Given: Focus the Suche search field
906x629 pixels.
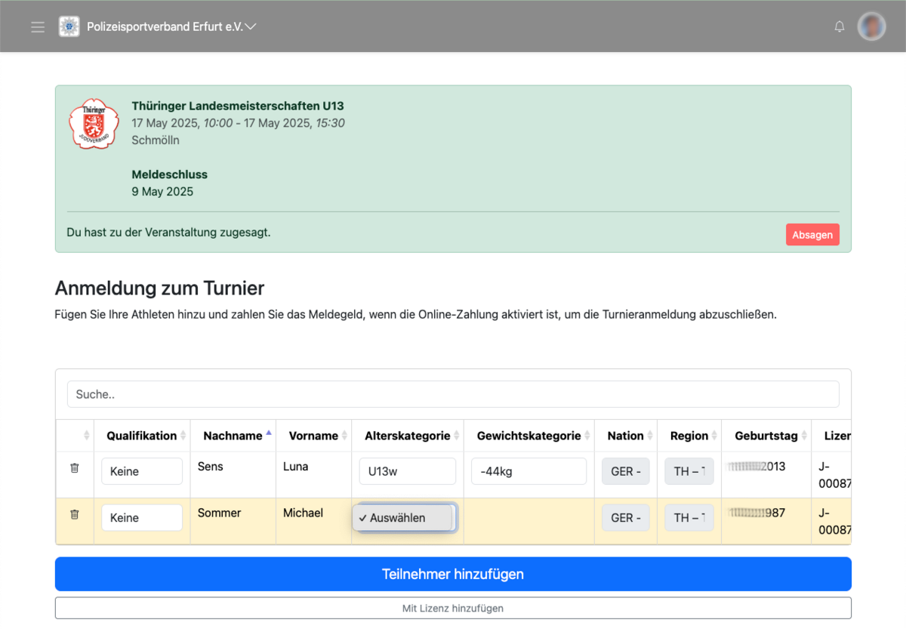Looking at the screenshot, I should point(453,394).
